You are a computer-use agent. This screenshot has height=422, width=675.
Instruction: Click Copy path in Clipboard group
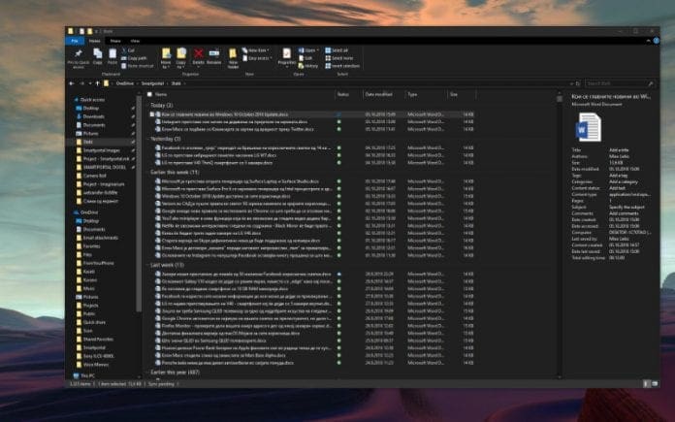coord(134,58)
